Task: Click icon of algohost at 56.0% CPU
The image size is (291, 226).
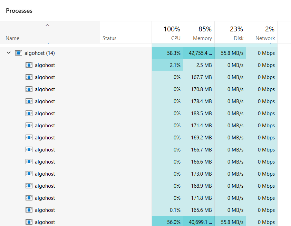Action: pyautogui.click(x=29, y=222)
